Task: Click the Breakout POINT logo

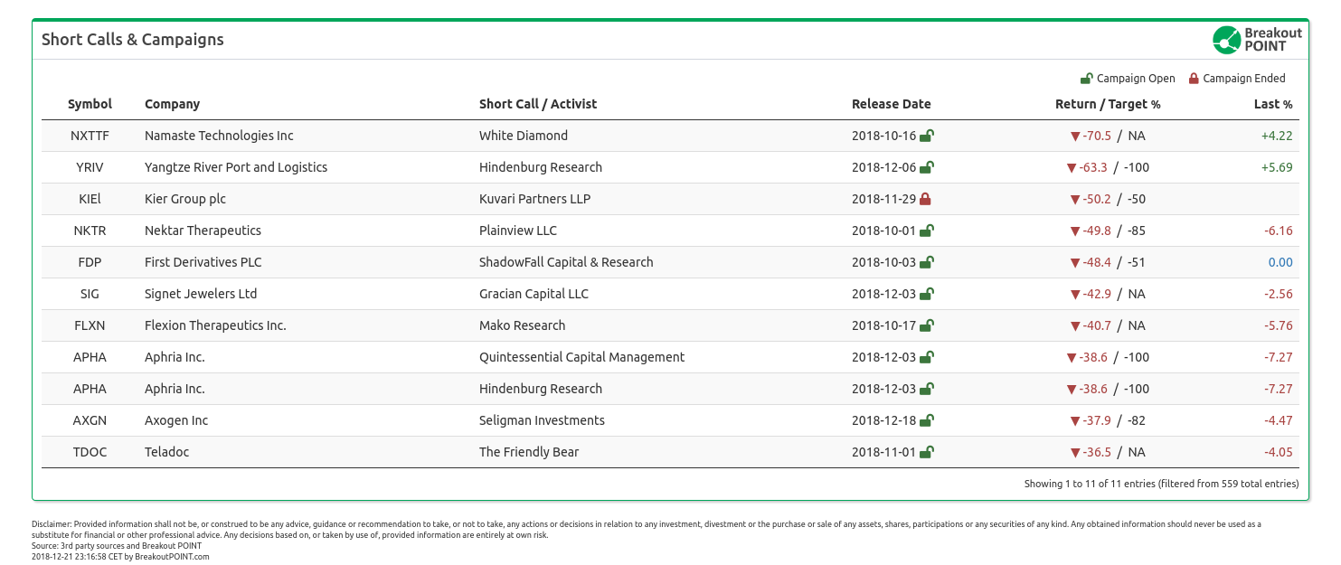Action: [x=1258, y=40]
